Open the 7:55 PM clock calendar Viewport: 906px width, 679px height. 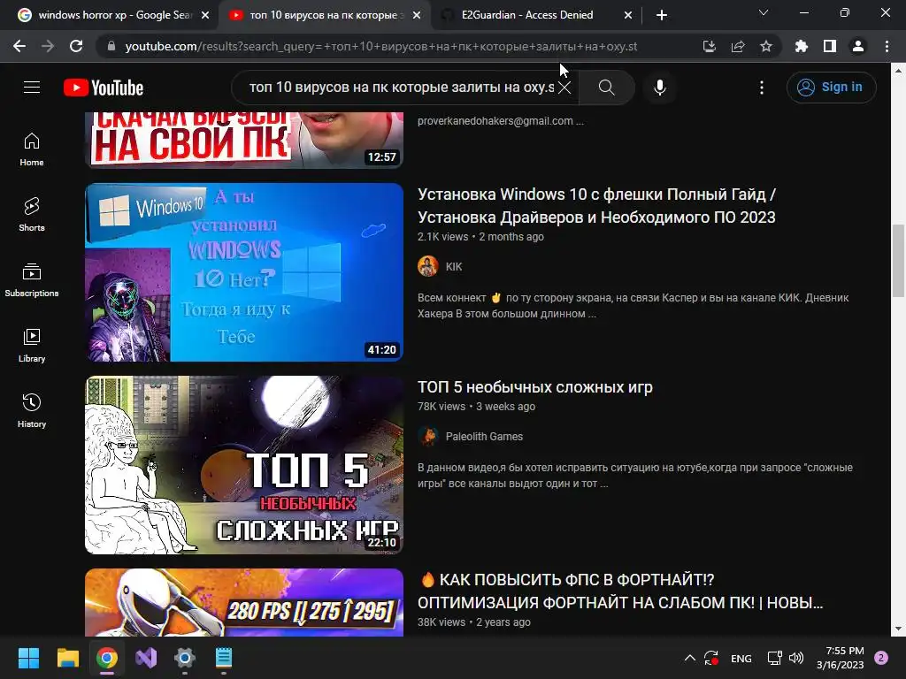click(841, 658)
